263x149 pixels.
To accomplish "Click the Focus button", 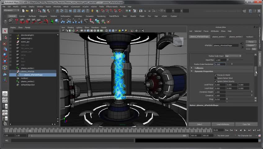I will (x=251, y=42).
